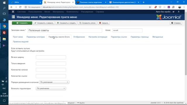The height and width of the screenshot is (105, 187).
Task: Open Windows search from taskbar
Action: pyautogui.click(x=4, y=8)
